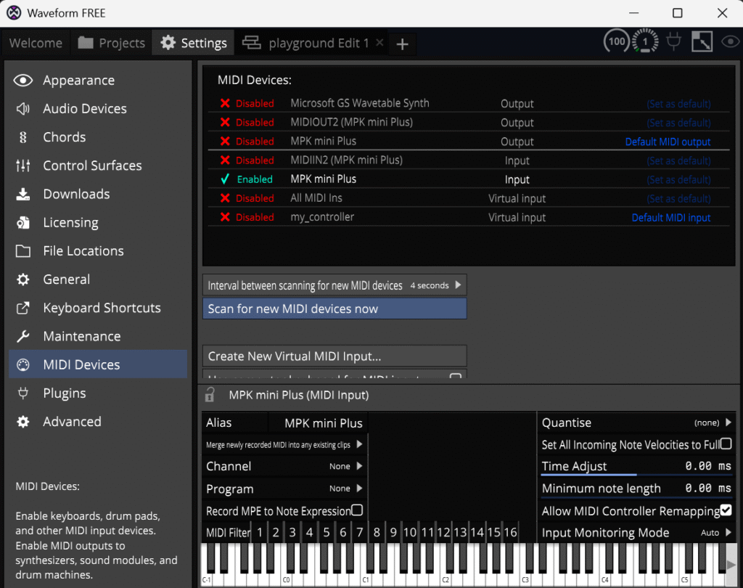Enable MIDIOUT2 (MPK mini Plus) output
The width and height of the screenshot is (743, 588).
(x=247, y=123)
